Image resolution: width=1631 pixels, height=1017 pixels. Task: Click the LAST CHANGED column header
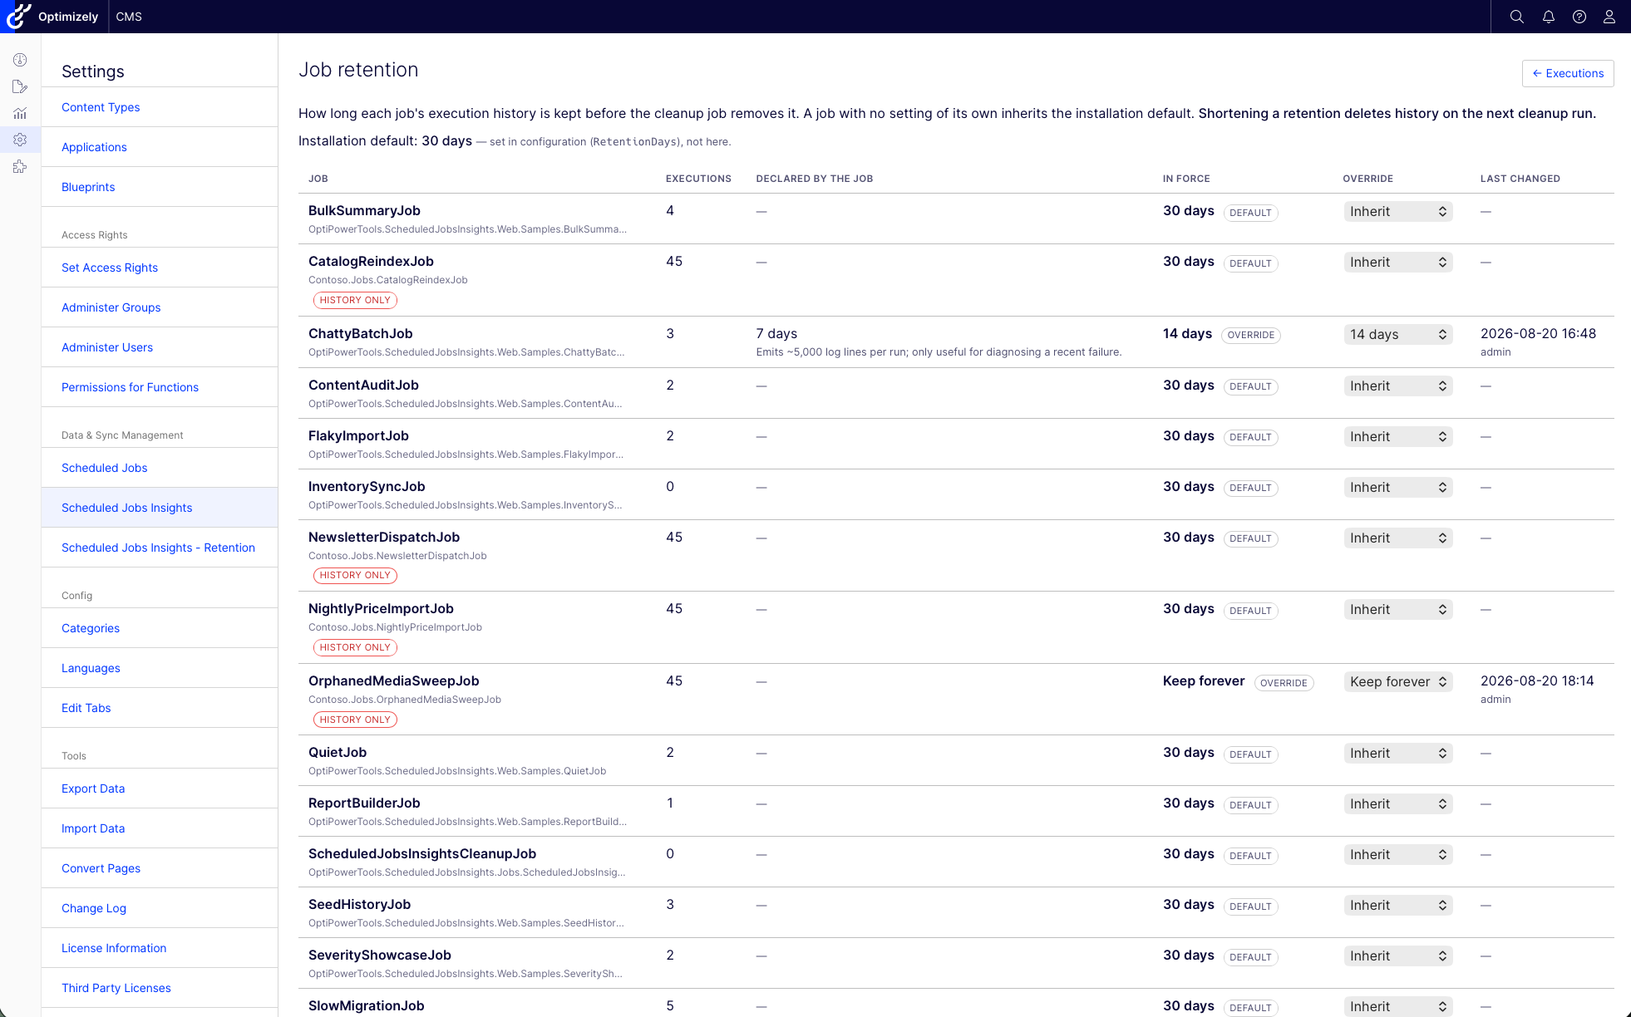pos(1520,179)
